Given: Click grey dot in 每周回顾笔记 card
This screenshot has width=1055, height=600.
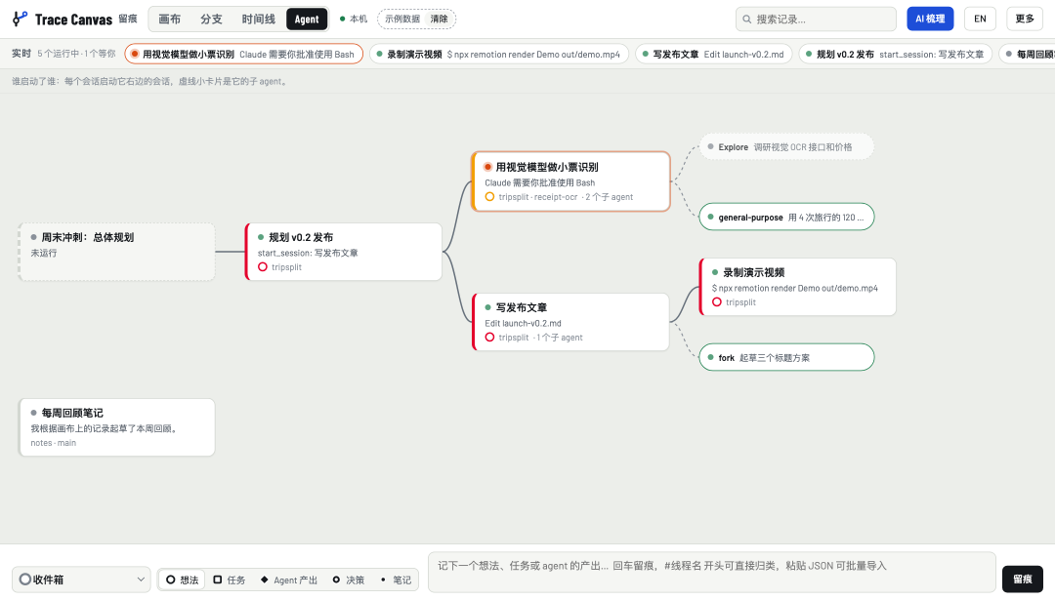Looking at the screenshot, I should click(x=33, y=413).
